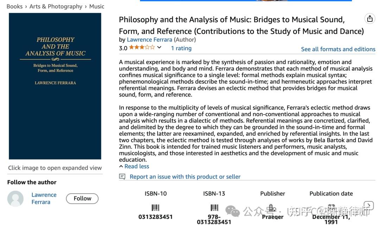The height and width of the screenshot is (227, 380).
Task: Open expanded view of the book cover
Action: pyautogui.click(x=55, y=86)
